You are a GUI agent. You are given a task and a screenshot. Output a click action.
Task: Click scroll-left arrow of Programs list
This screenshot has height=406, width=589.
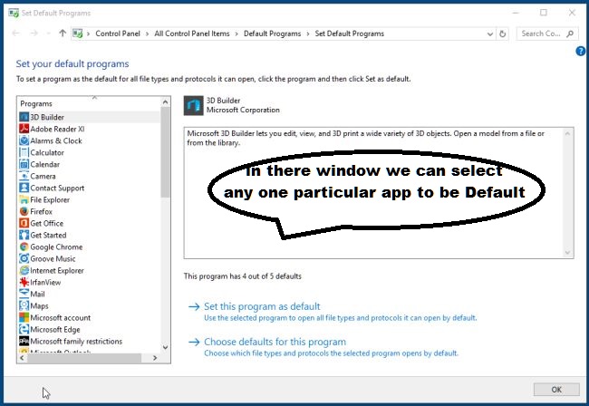coord(22,358)
